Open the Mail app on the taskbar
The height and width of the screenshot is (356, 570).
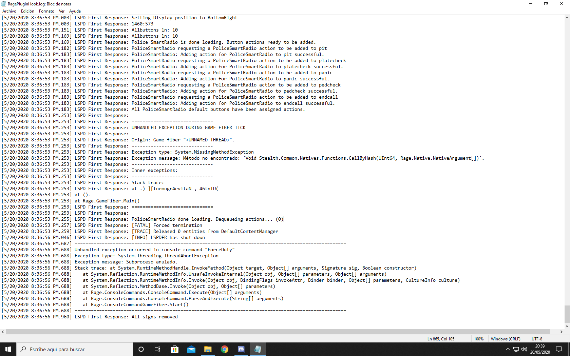pyautogui.click(x=191, y=349)
